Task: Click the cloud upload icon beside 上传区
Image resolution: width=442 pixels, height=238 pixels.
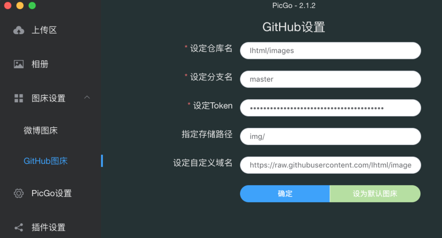Action: point(19,30)
